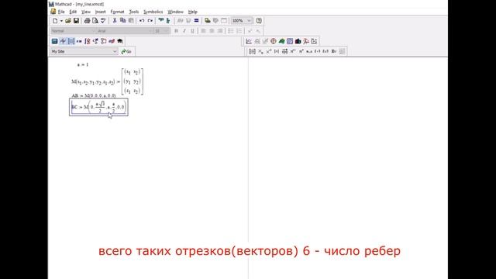Open the Programming toolbar from the Math palette
The width and height of the screenshot is (496, 279).
103,41
